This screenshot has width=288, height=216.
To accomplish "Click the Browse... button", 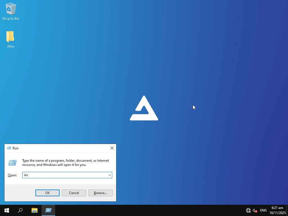I will click(x=100, y=193).
